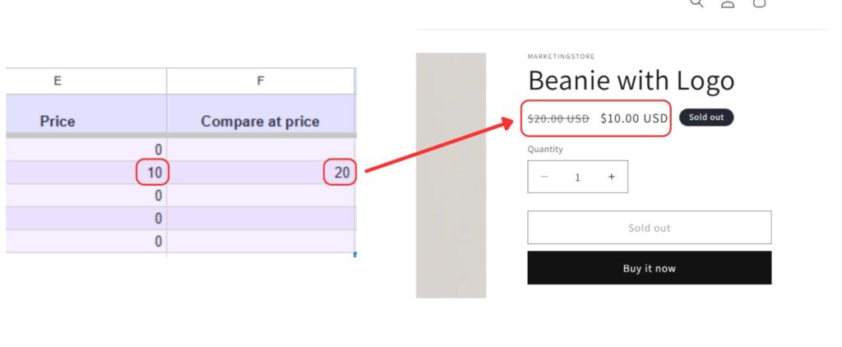Open the account login icon
The image size is (842, 347).
(x=728, y=3)
